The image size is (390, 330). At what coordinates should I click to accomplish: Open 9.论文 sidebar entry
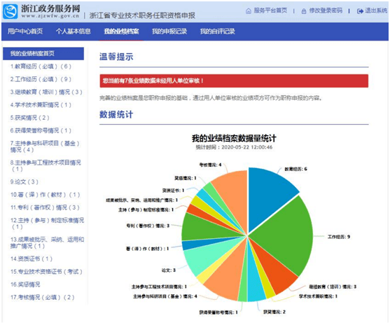pos(24,182)
